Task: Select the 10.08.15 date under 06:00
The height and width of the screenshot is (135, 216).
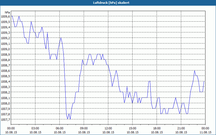Action: (x=59, y=132)
